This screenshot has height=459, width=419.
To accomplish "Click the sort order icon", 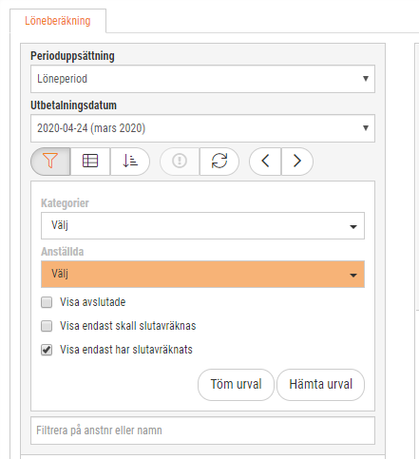I will [x=130, y=162].
